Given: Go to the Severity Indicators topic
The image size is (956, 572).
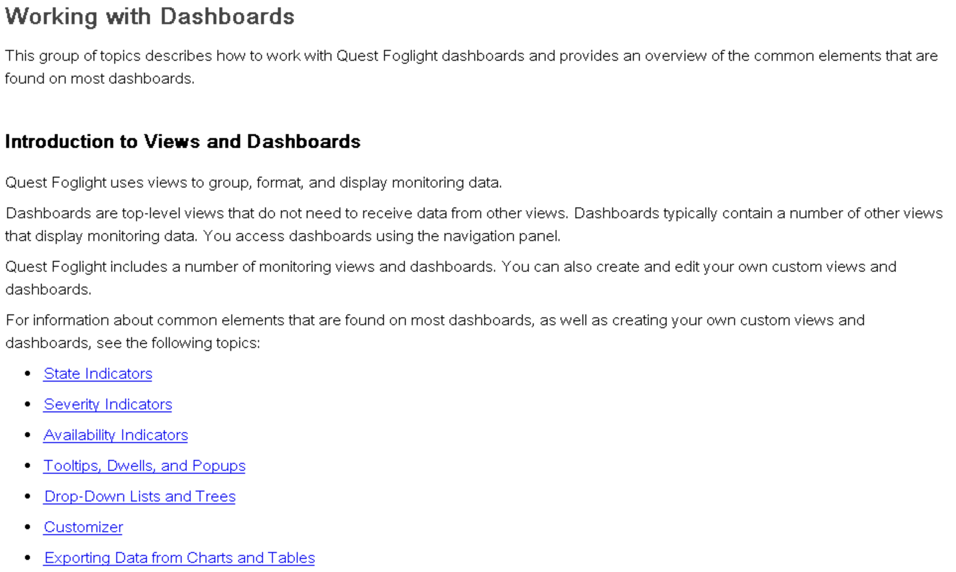Looking at the screenshot, I should point(108,404).
